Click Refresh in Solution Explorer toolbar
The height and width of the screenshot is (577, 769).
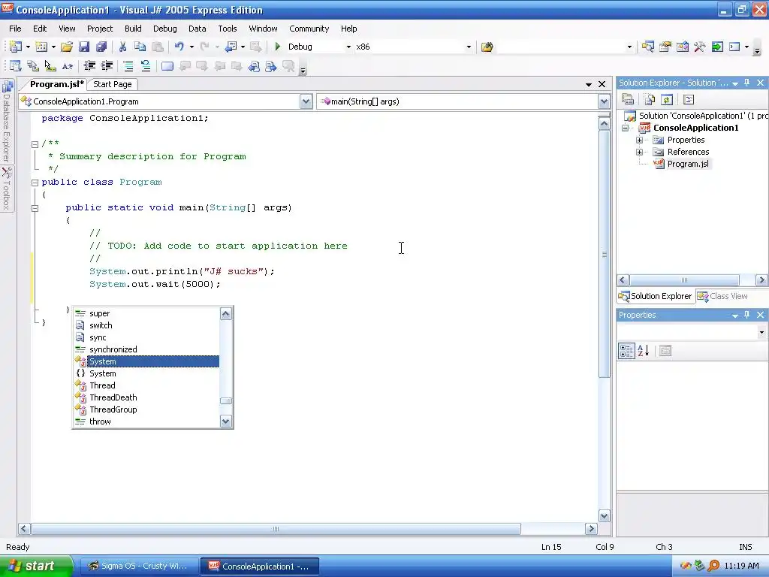click(667, 100)
